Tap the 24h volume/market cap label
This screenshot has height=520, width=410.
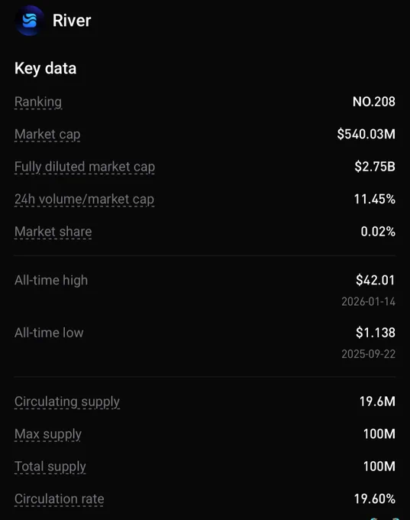(x=84, y=200)
